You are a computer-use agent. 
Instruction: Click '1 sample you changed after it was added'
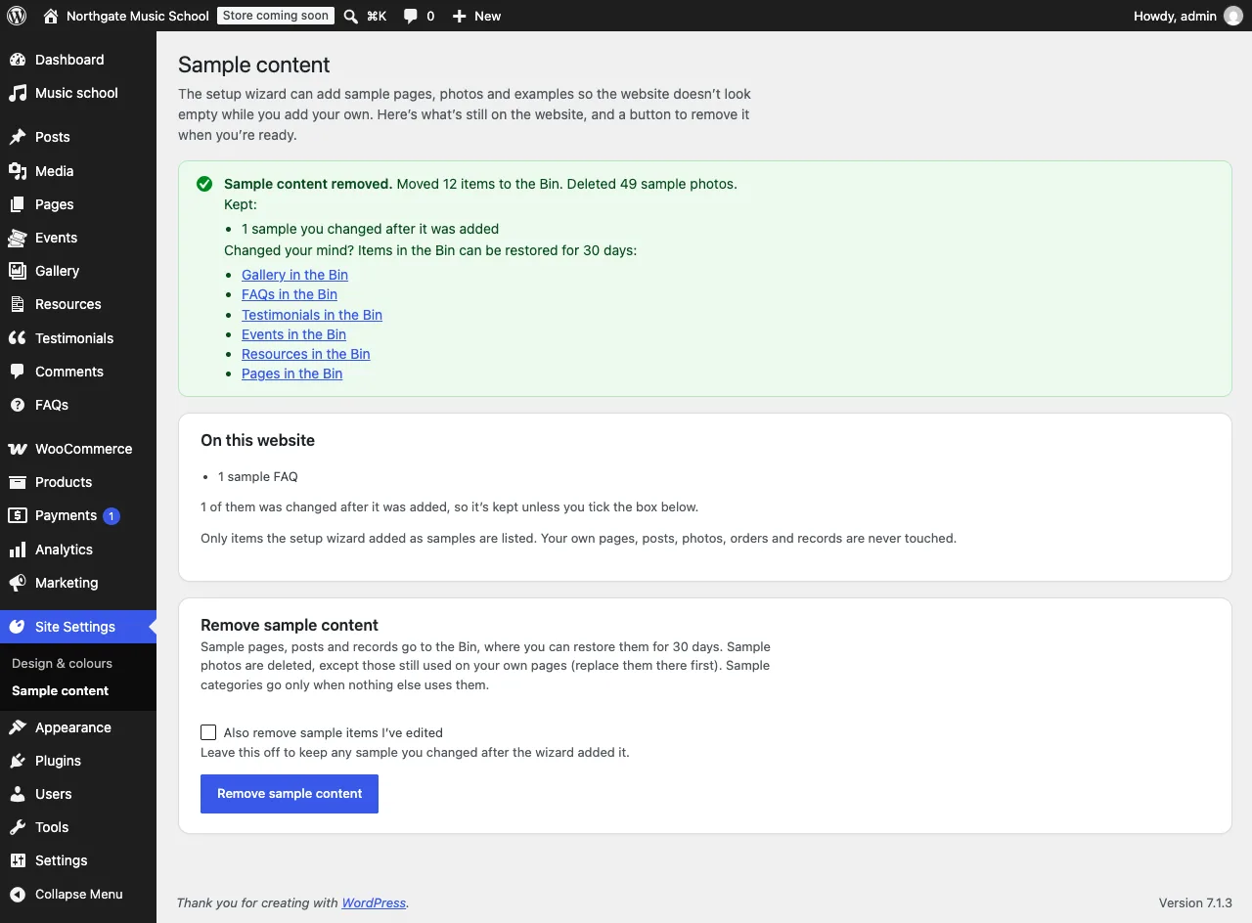370,229
